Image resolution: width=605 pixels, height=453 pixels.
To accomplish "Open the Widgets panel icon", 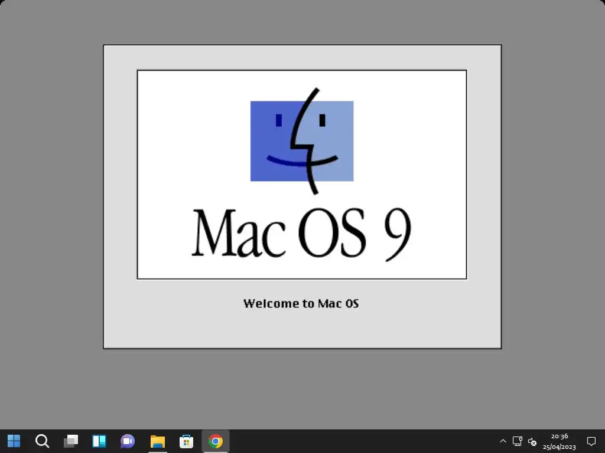I will [x=99, y=441].
